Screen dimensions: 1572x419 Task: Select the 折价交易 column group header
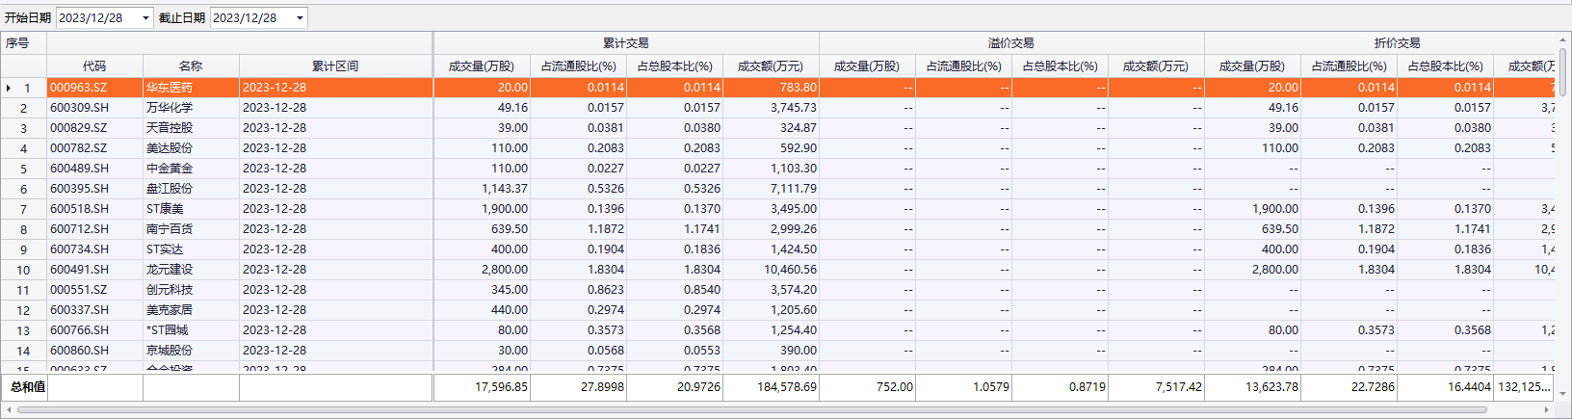tap(1397, 43)
